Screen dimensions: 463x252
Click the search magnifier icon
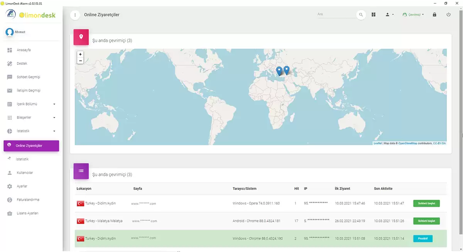pyautogui.click(x=361, y=15)
